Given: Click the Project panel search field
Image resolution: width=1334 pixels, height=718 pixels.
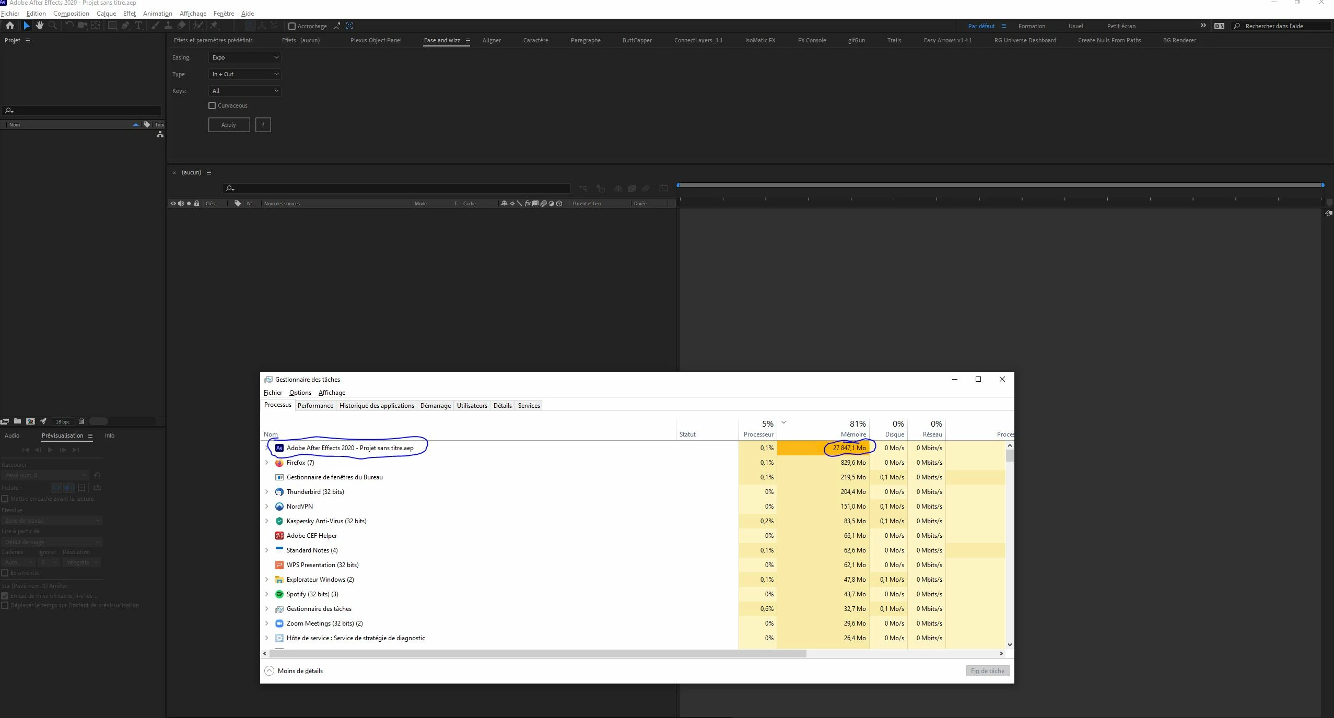Looking at the screenshot, I should (84, 111).
